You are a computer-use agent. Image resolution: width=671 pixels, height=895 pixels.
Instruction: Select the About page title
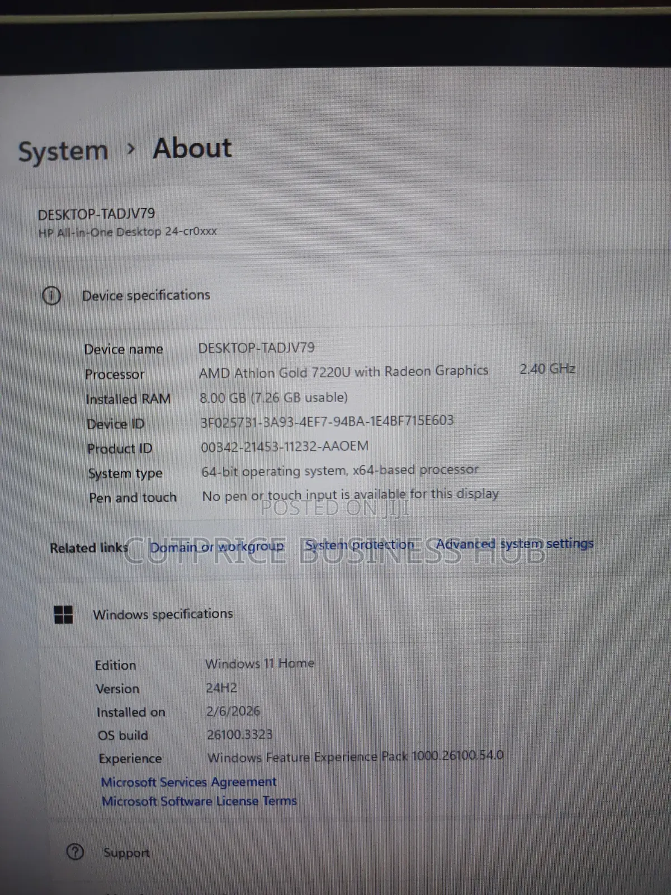192,148
